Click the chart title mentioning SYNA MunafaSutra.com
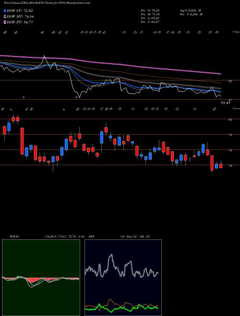240x316 pixels. pos(47,3)
